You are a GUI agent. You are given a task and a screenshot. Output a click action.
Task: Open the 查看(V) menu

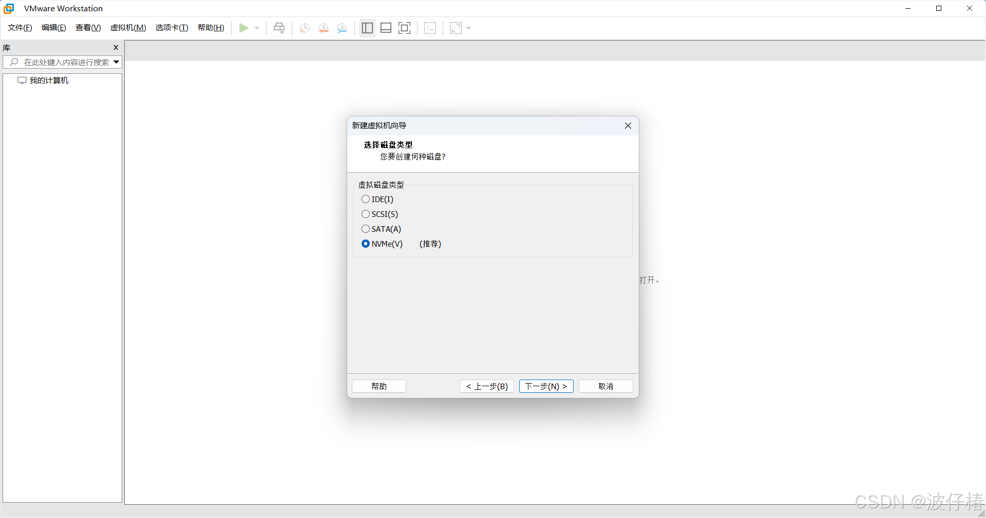point(88,28)
